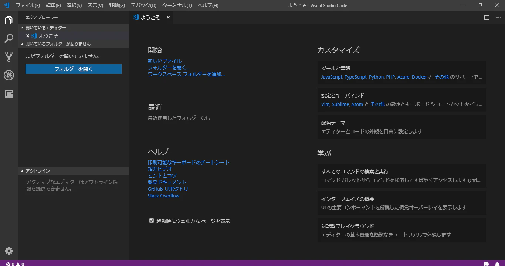Click the フォルダーを開く blue button
505x266 pixels.
tap(74, 69)
